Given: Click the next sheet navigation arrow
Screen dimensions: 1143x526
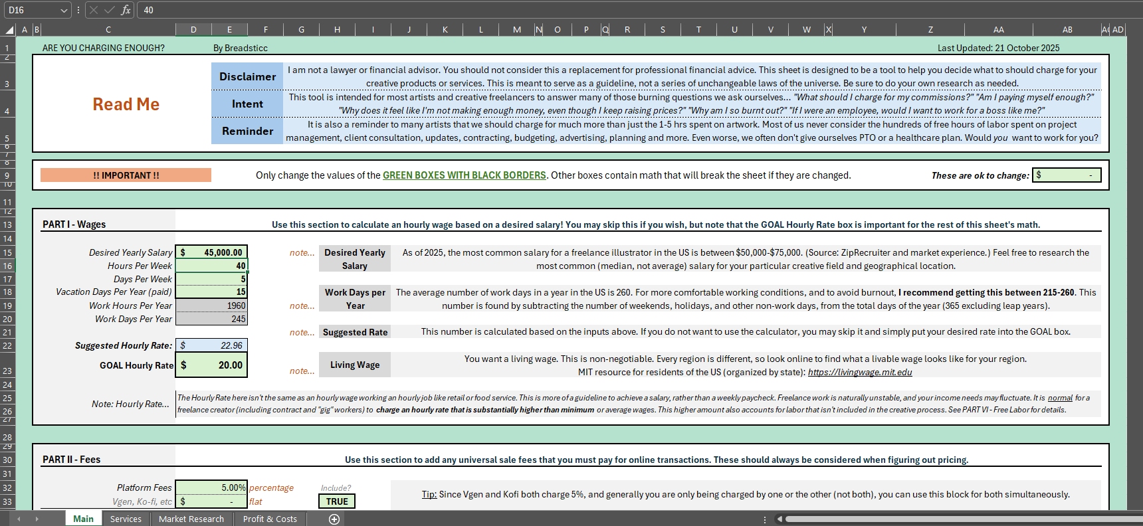Looking at the screenshot, I should click(37, 519).
